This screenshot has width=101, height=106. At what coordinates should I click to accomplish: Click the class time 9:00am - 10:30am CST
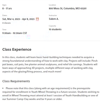pos(15,33)
